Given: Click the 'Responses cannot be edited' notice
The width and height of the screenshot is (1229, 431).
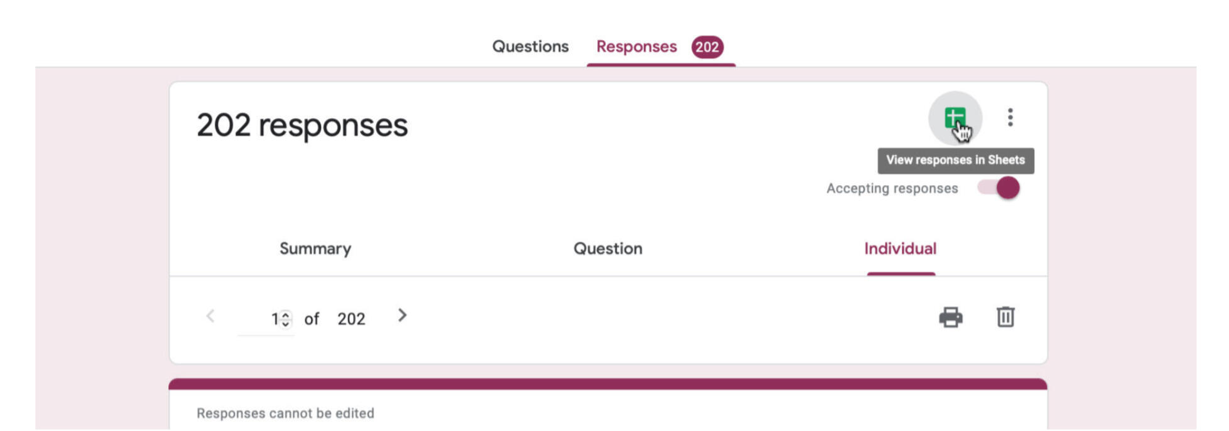Looking at the screenshot, I should click(x=285, y=413).
